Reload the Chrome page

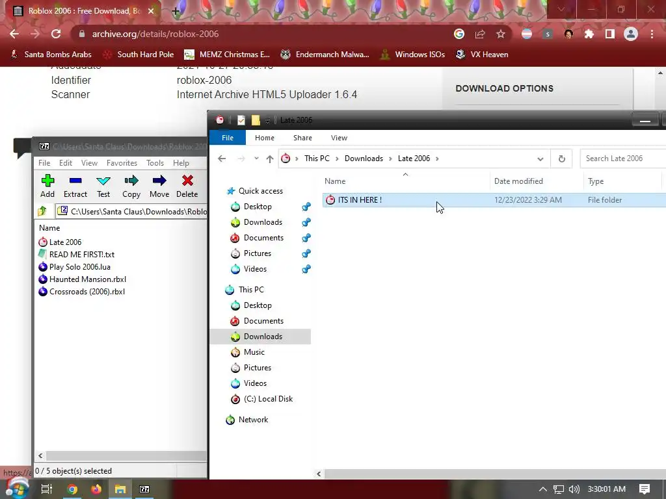[x=56, y=34]
